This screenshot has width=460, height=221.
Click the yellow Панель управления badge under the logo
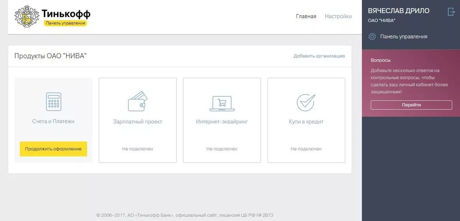click(x=65, y=23)
